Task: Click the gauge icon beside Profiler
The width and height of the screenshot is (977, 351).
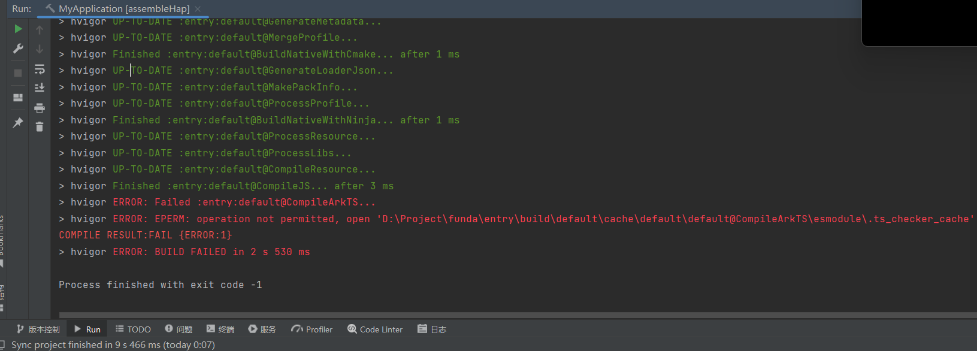Action: (297, 329)
